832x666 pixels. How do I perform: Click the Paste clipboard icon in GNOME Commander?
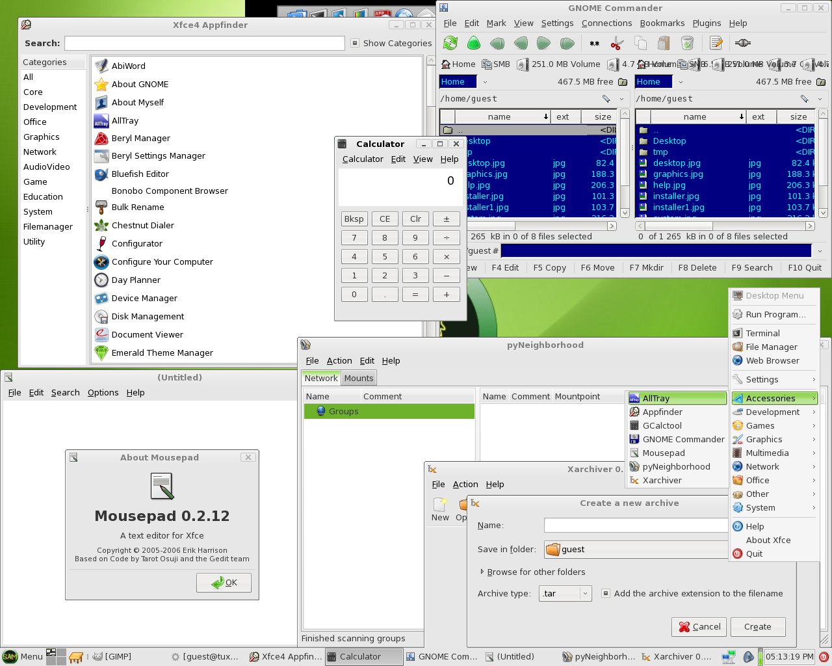tap(664, 44)
